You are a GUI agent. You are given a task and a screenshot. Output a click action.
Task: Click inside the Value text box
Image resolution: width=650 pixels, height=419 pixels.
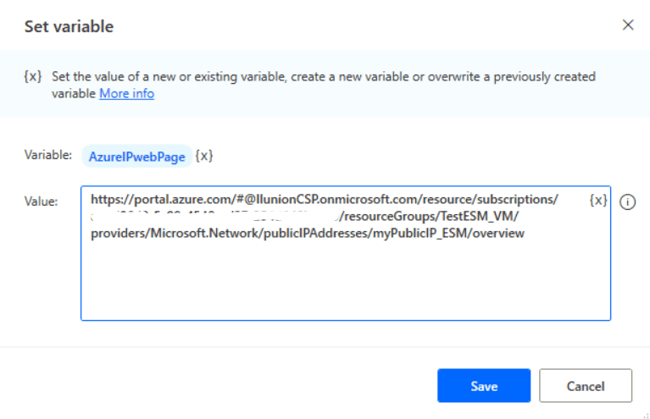(x=346, y=253)
